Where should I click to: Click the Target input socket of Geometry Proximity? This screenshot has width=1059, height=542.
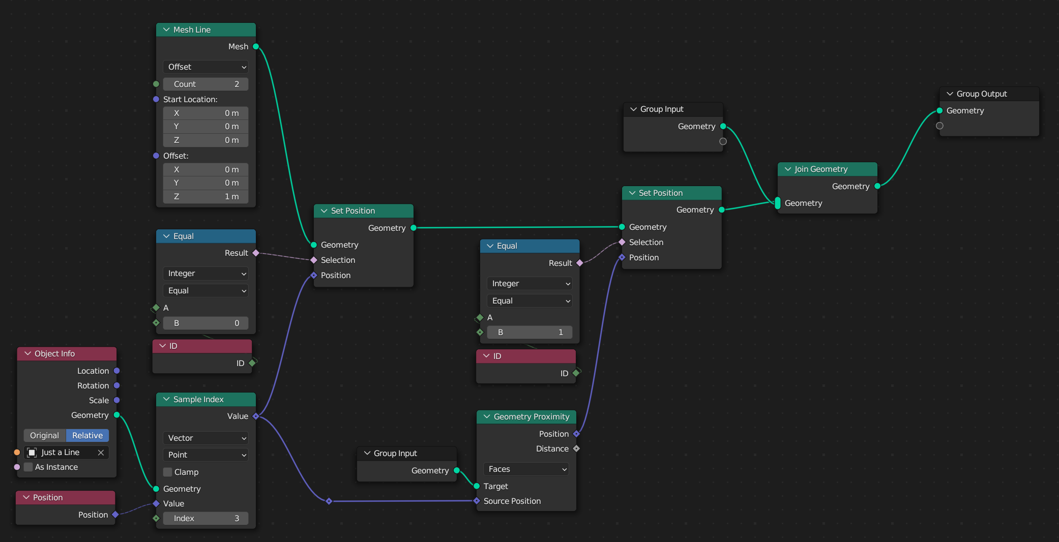click(477, 486)
